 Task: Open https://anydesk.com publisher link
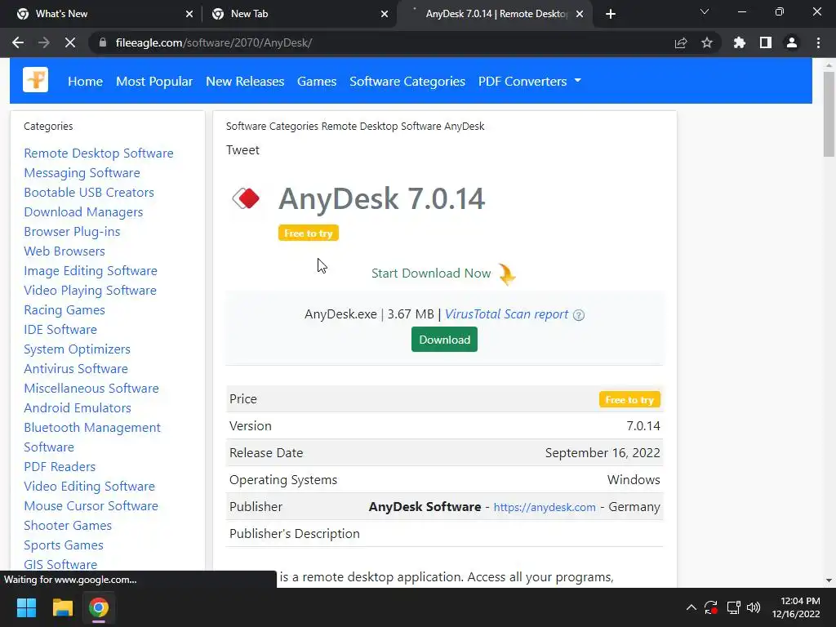545,507
